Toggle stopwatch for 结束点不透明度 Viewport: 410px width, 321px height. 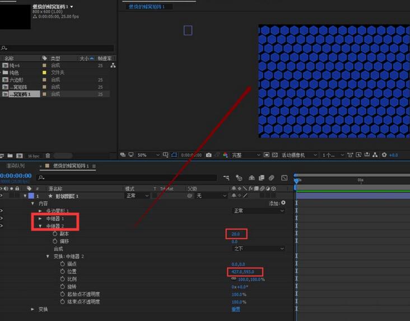62,302
